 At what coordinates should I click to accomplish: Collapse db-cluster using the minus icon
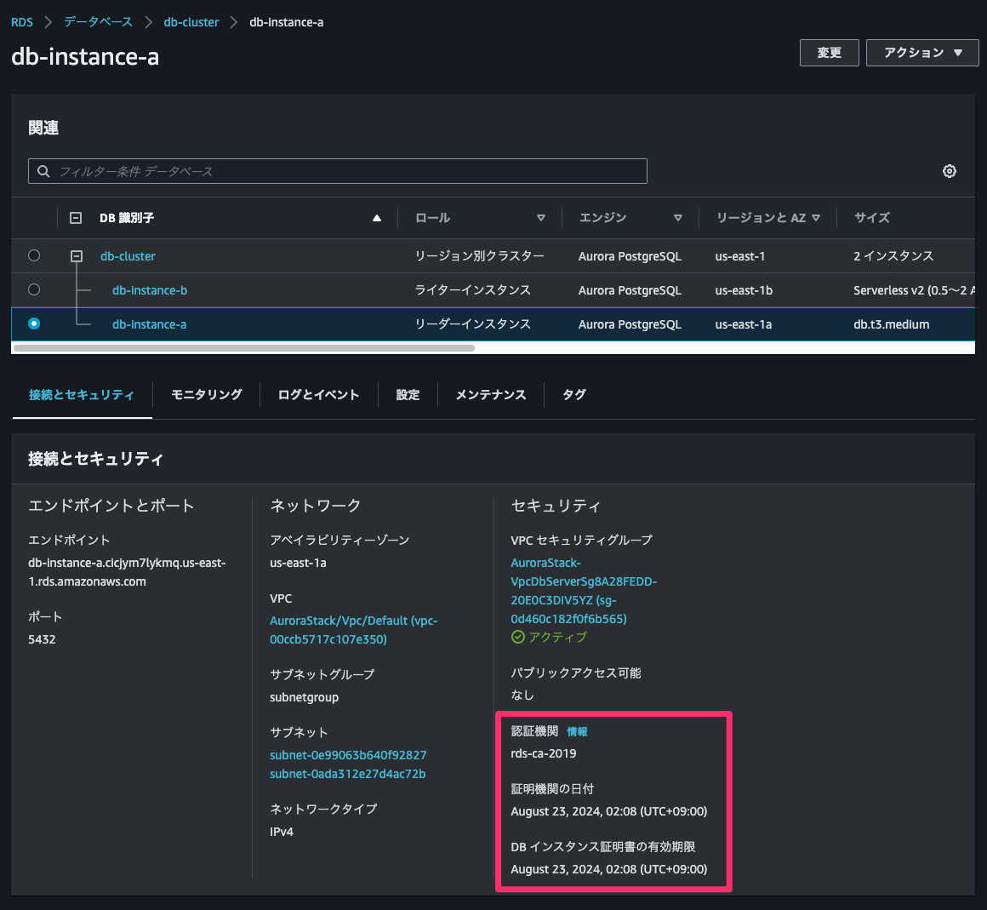point(76,255)
